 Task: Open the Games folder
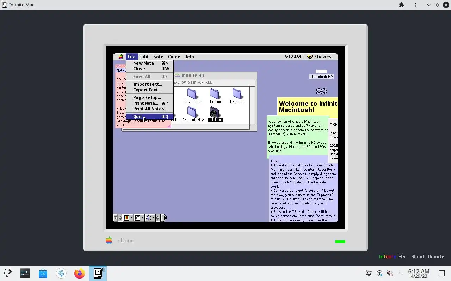click(x=215, y=96)
